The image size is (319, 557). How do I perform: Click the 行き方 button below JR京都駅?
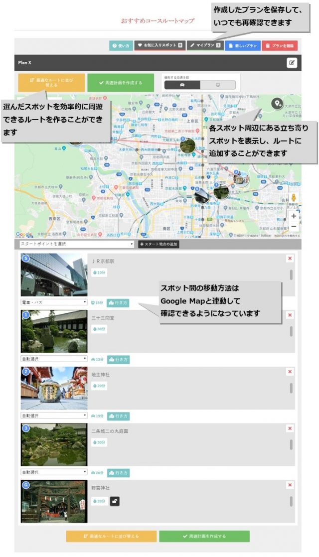118,302
